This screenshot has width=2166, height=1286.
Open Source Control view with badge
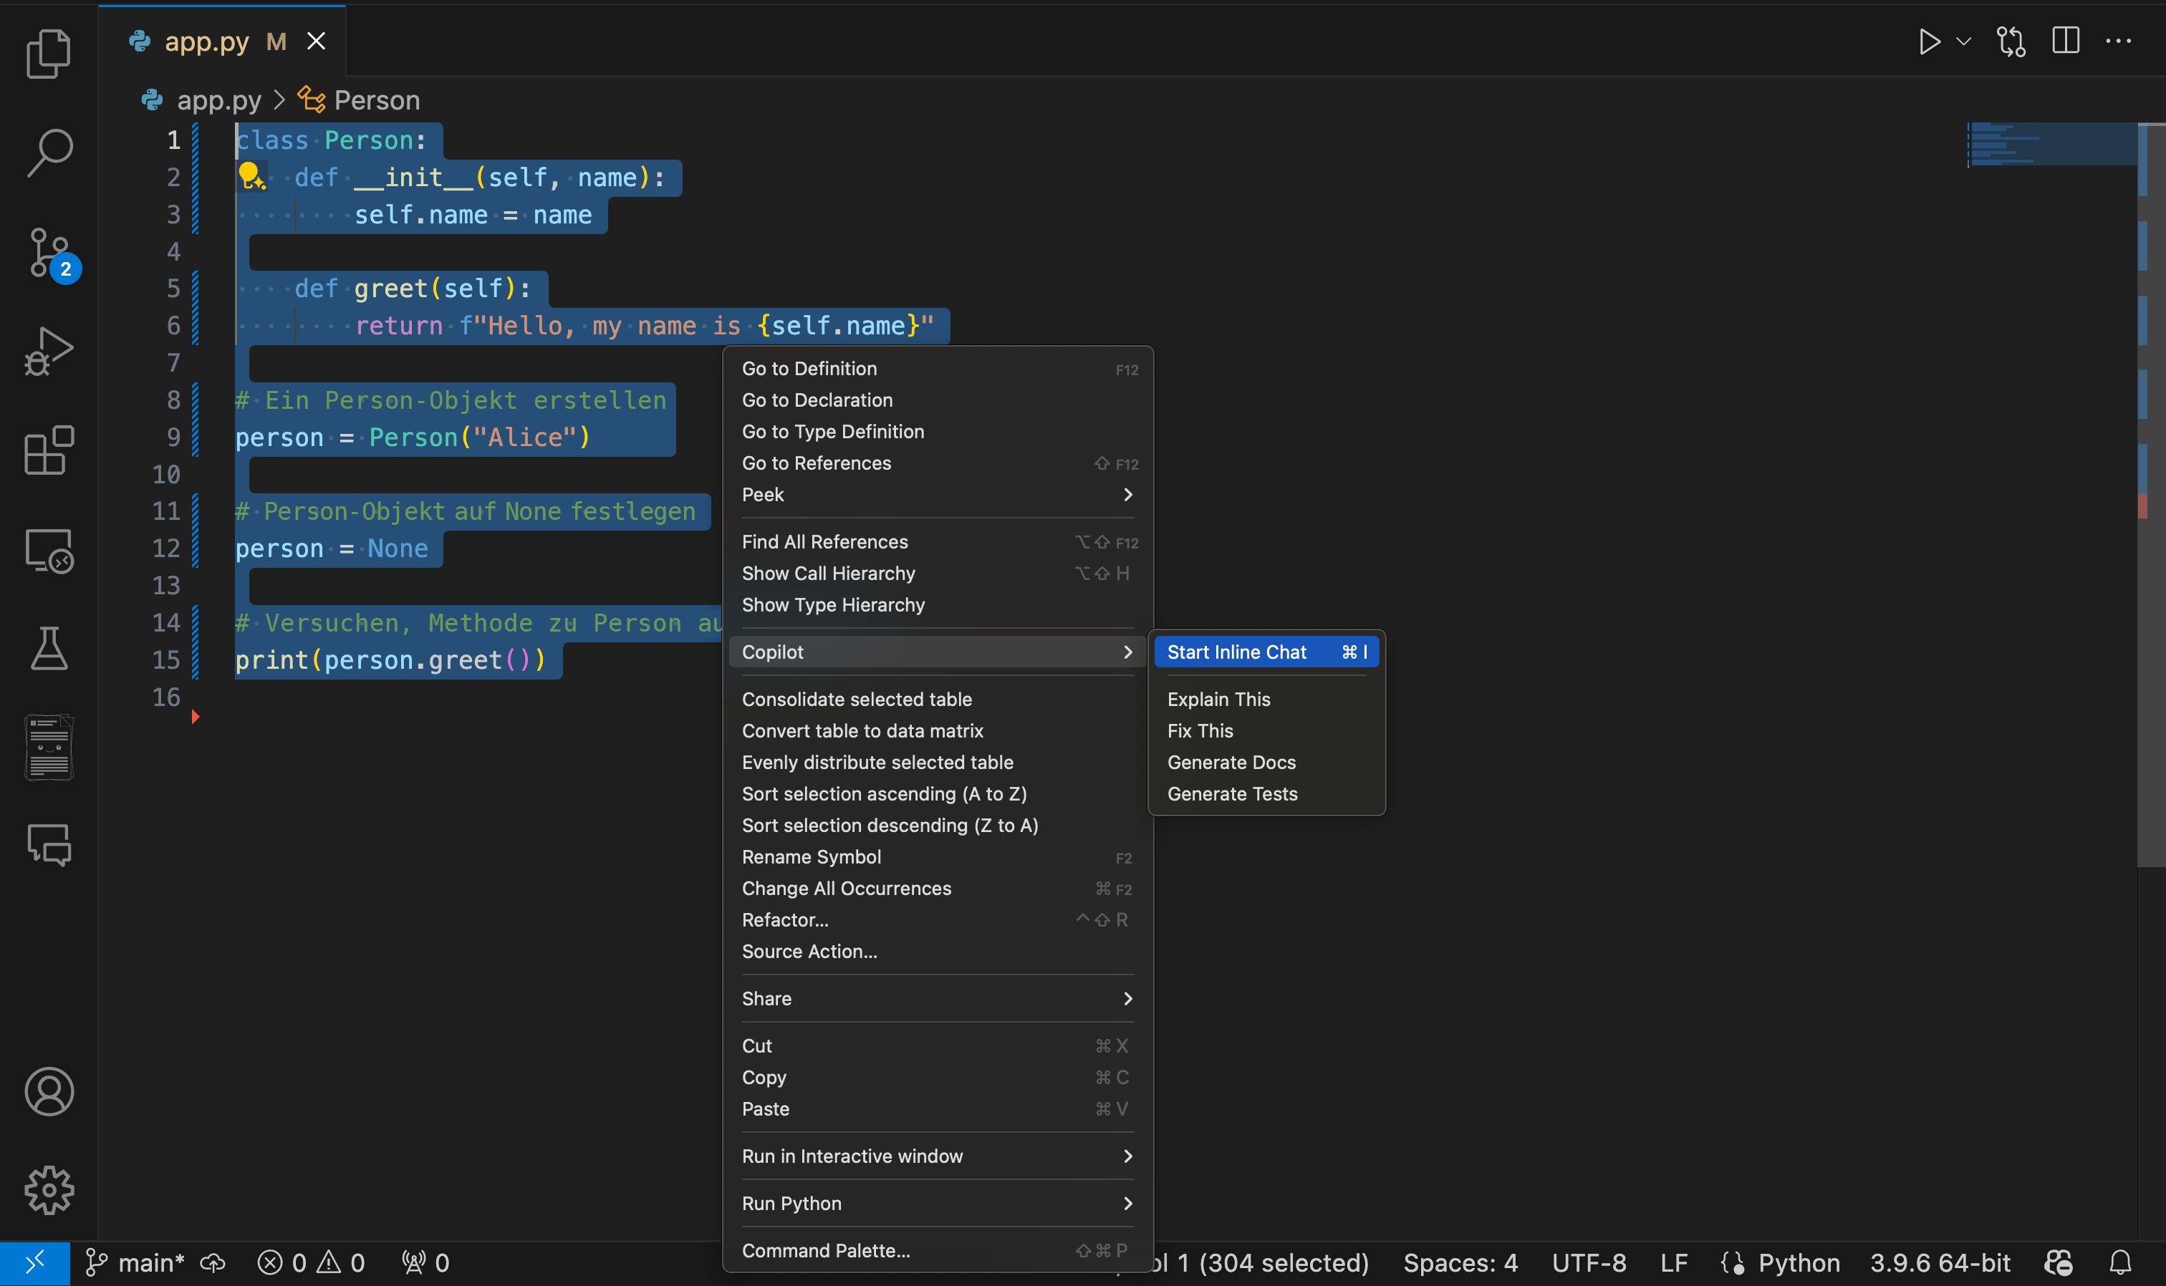(50, 253)
